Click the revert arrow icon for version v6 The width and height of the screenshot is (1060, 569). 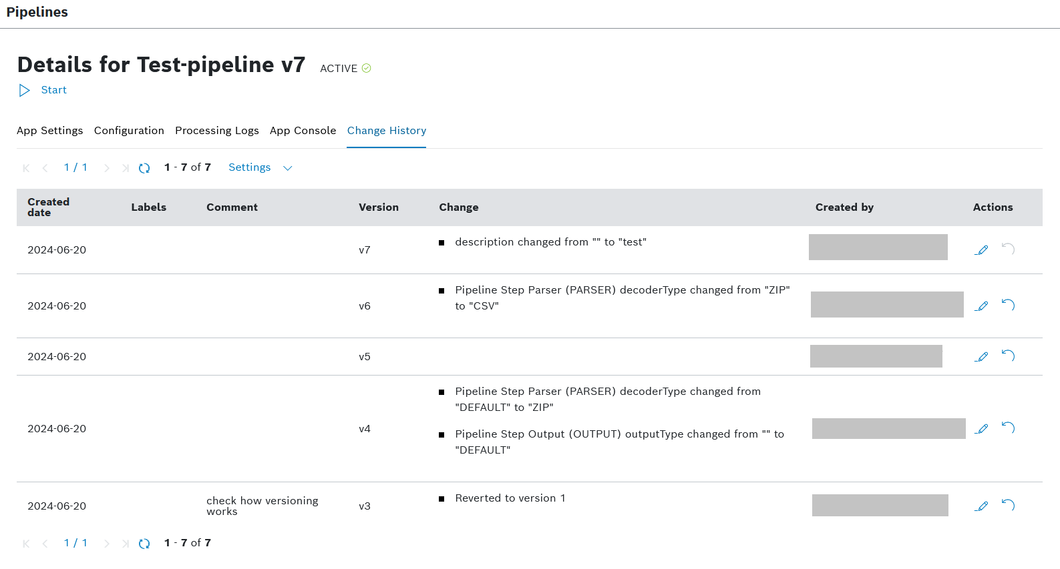point(1008,305)
